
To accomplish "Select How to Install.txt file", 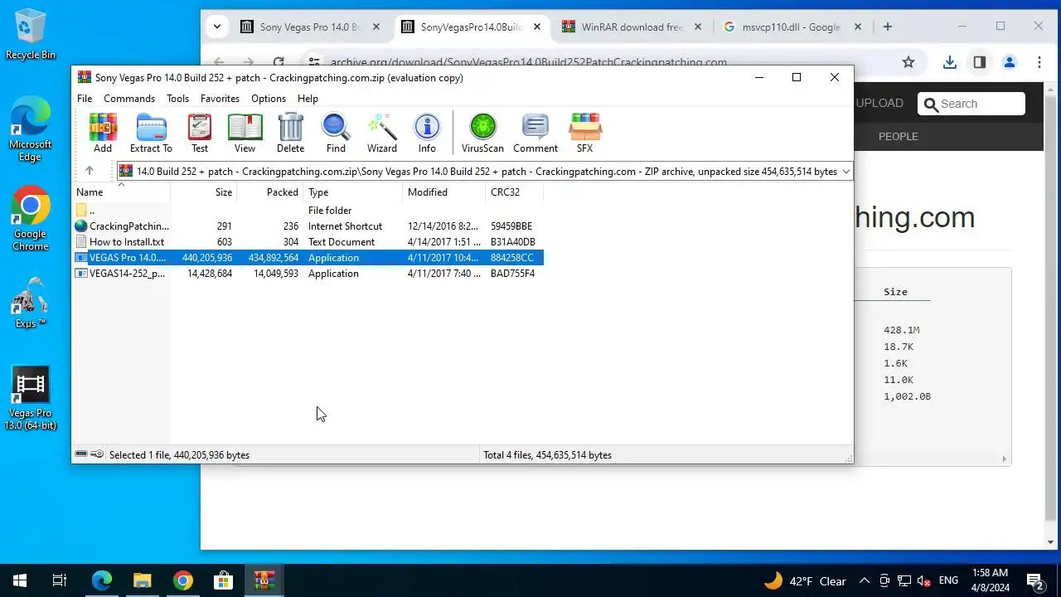I will click(308, 242).
